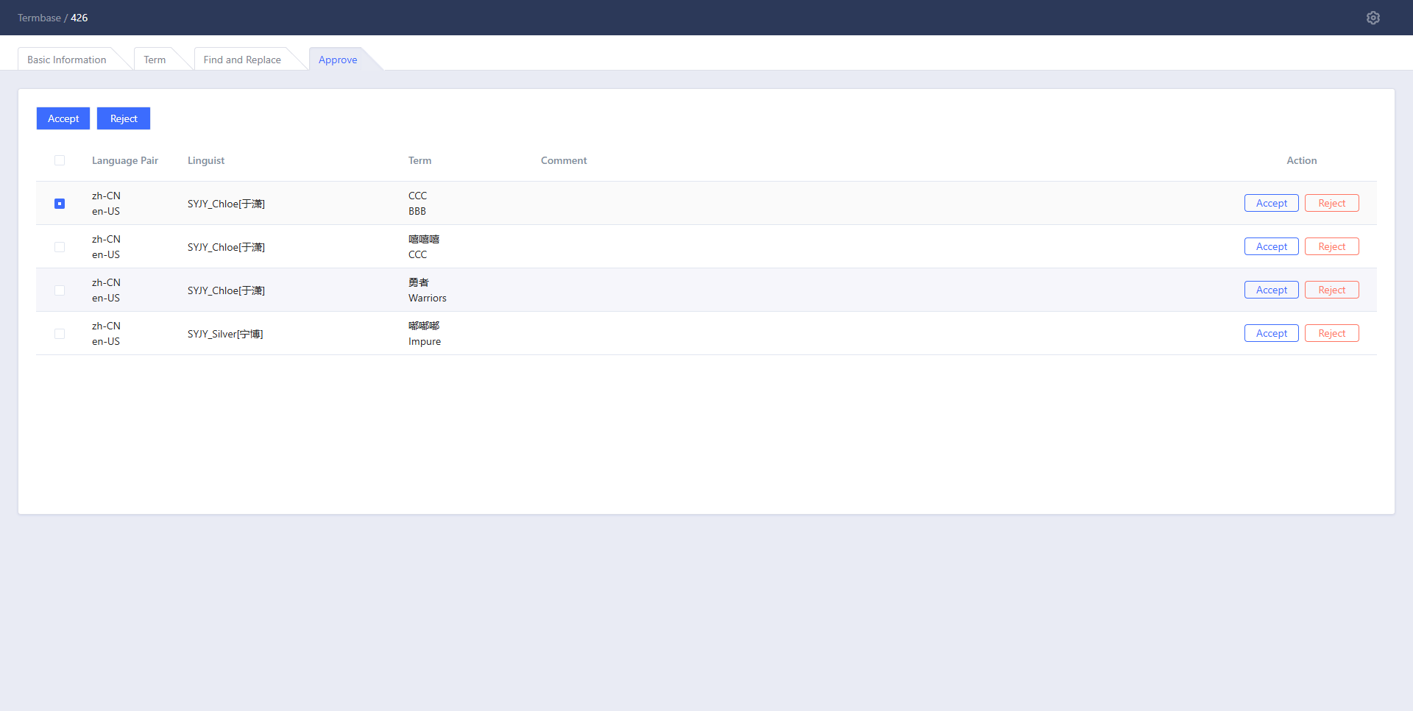Reject the Warriors term row
The height and width of the screenshot is (711, 1413).
coord(1332,290)
